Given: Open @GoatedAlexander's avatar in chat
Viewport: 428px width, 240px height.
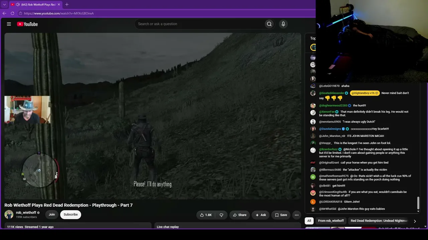Looking at the screenshot, I should click(313, 93).
